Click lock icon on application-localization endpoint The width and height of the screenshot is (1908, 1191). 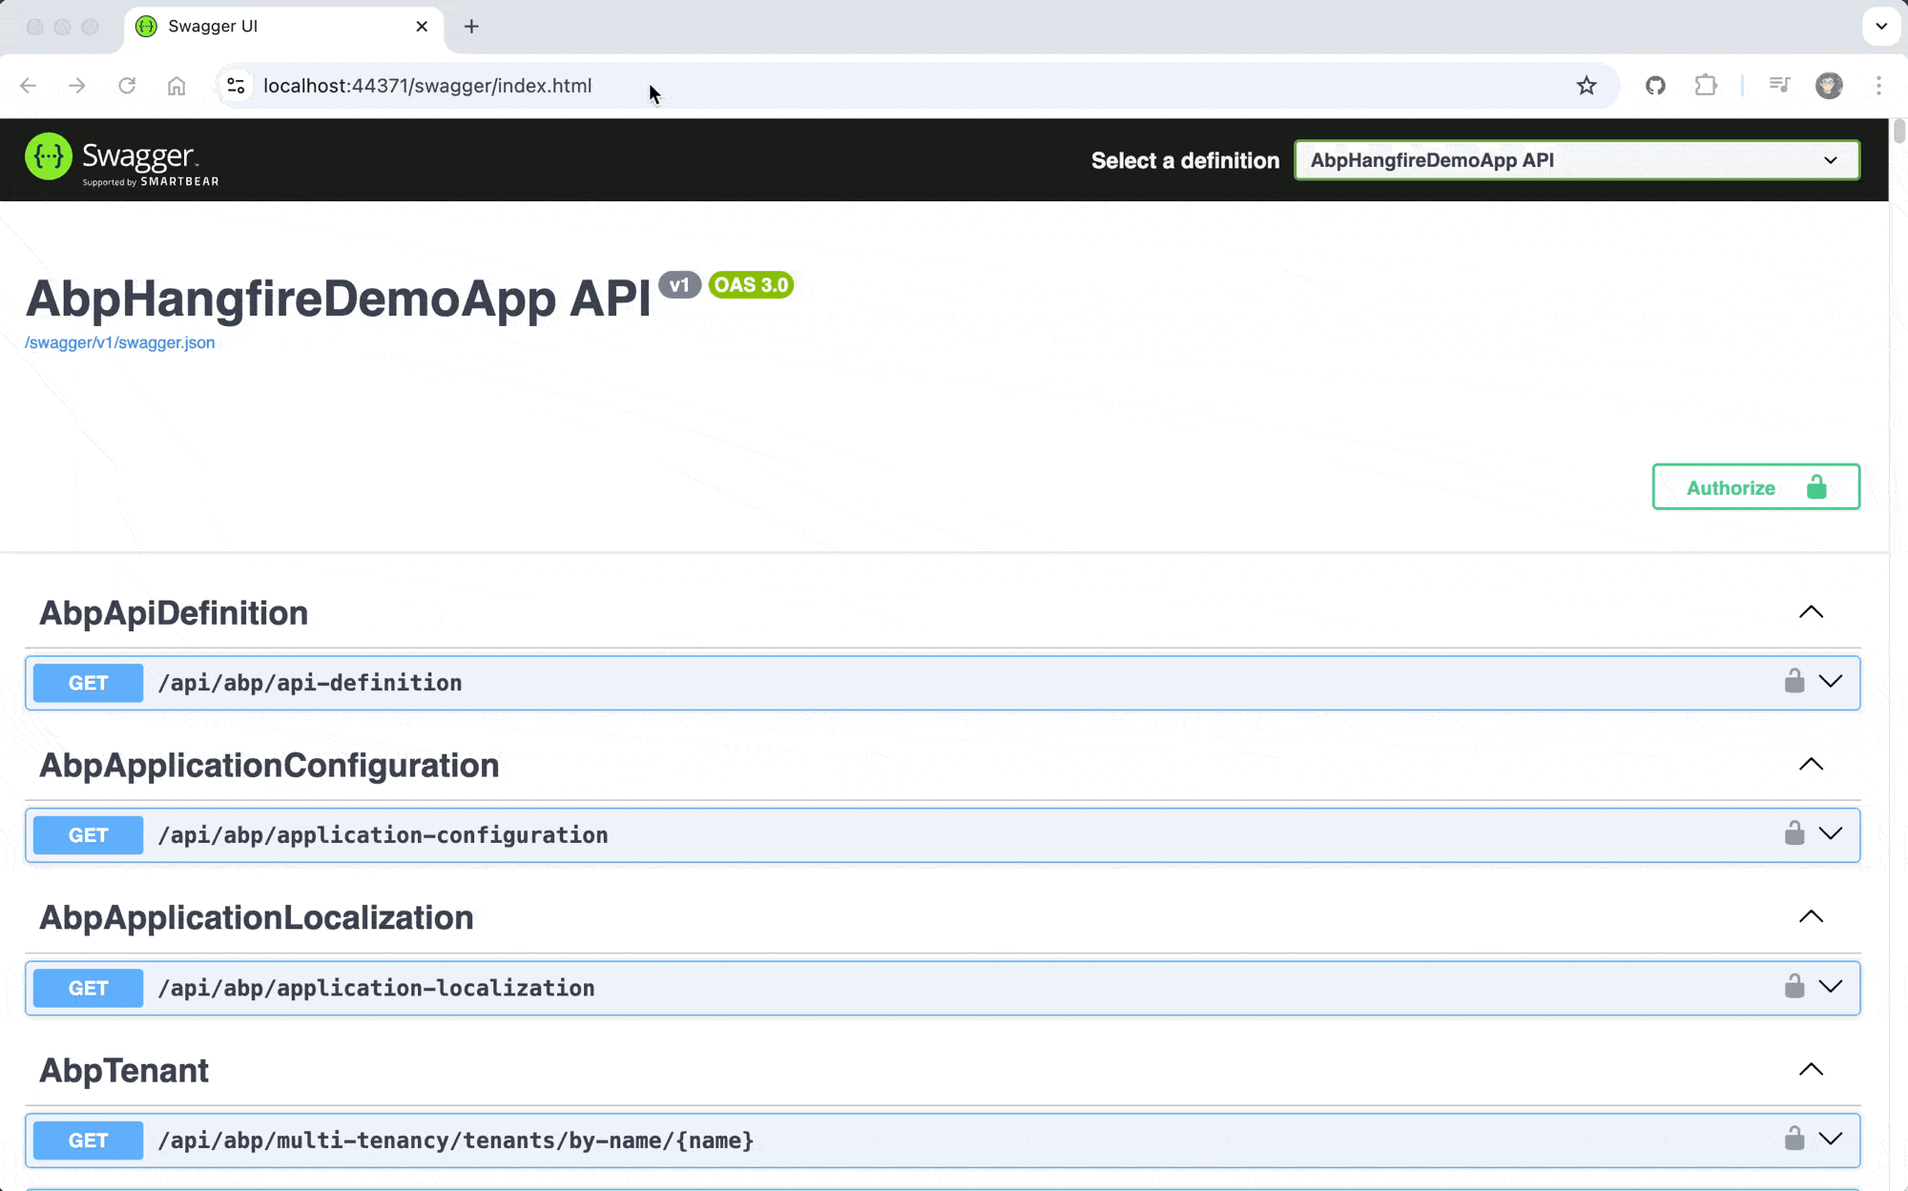pos(1794,986)
